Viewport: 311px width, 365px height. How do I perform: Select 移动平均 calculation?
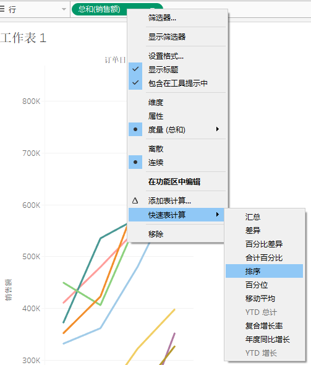click(x=264, y=298)
